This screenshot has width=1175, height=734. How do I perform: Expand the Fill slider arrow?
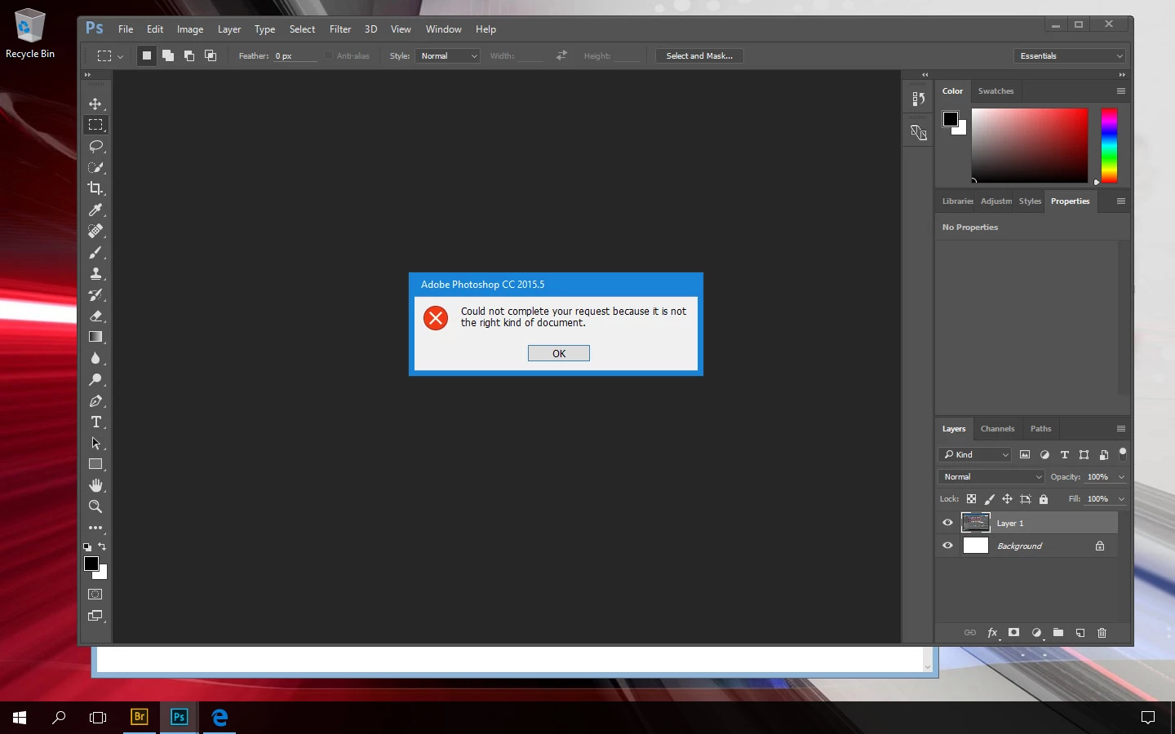1121,499
